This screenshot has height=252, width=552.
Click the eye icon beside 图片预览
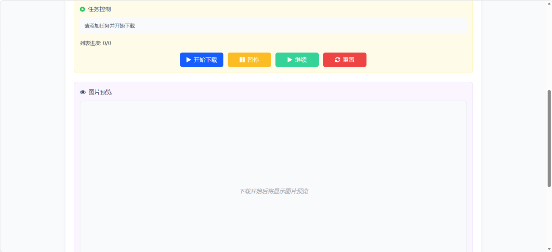[x=83, y=92]
